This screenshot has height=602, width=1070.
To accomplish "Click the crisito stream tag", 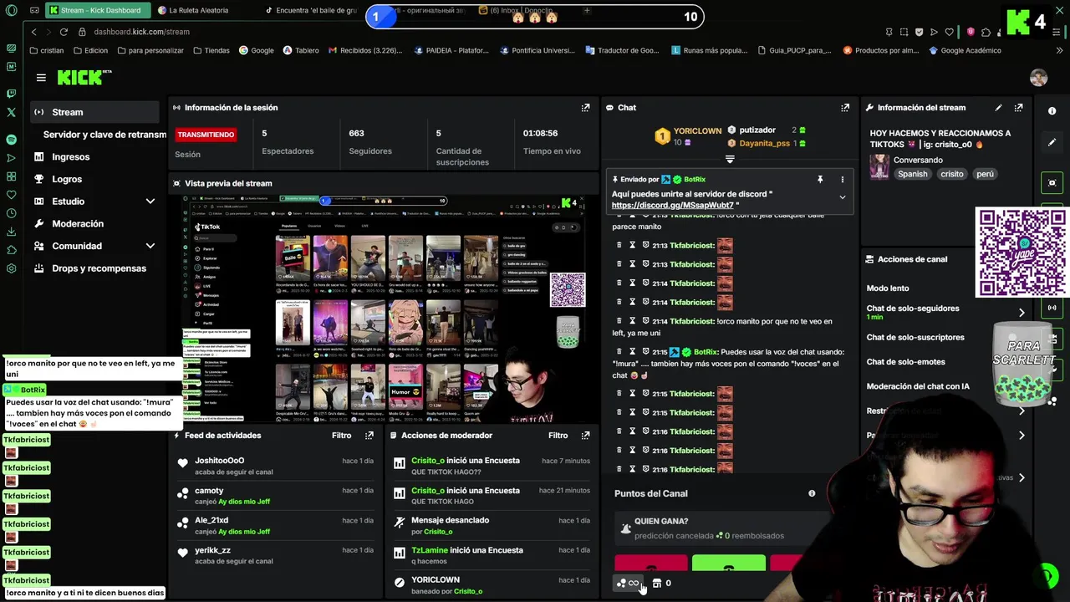I will (x=951, y=174).
